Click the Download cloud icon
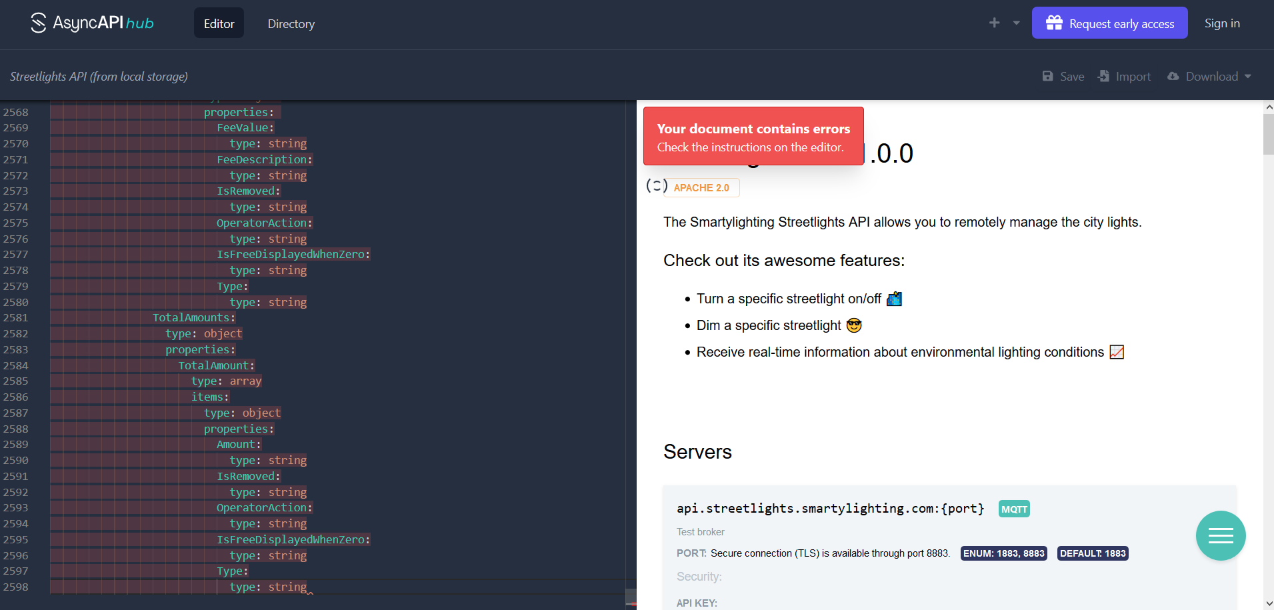Screen dimensions: 1274x610 pos(1173,76)
